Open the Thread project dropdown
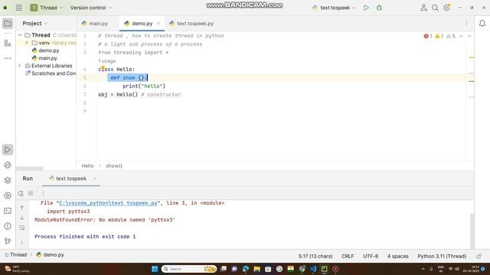Screen dimensions: 490x275 coord(47,8)
